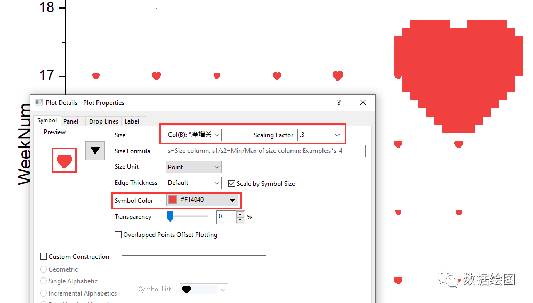Viewport: 533px width, 303px height.
Task: Click the axis tick label 18
Action: [46, 7]
